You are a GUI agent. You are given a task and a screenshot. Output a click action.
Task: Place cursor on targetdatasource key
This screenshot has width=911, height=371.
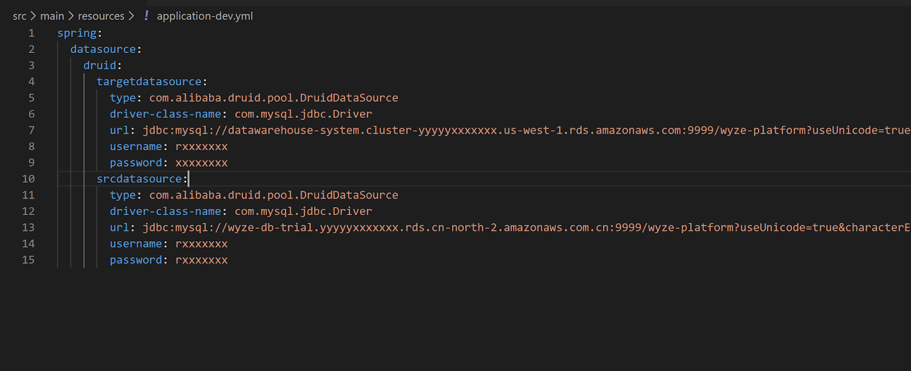[x=149, y=81]
